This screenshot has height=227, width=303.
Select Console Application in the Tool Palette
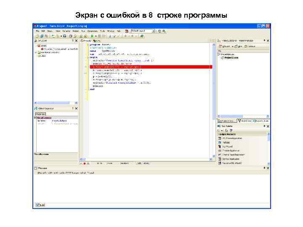(x=229, y=151)
